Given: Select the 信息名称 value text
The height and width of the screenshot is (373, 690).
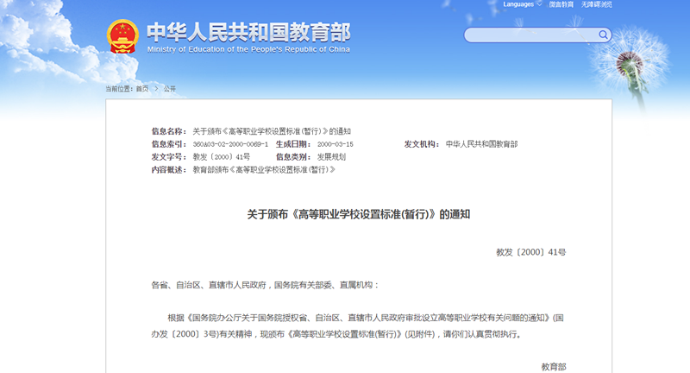Looking at the screenshot, I should click(x=272, y=131).
